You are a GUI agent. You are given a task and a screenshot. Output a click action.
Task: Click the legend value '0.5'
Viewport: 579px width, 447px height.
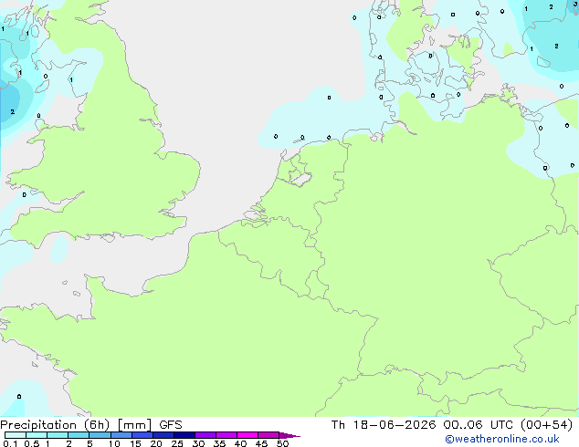coord(32,443)
